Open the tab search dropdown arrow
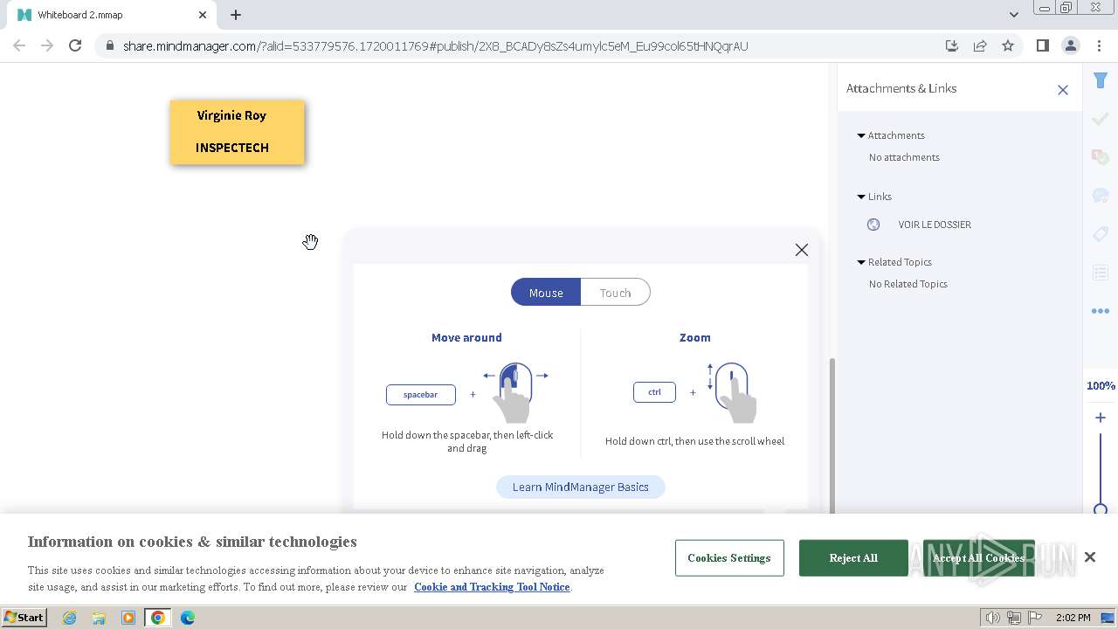The width and height of the screenshot is (1118, 629). tap(1013, 15)
